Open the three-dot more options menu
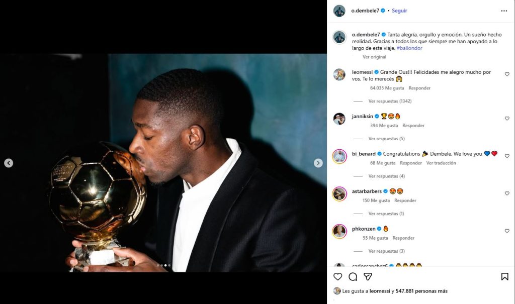 504,11
